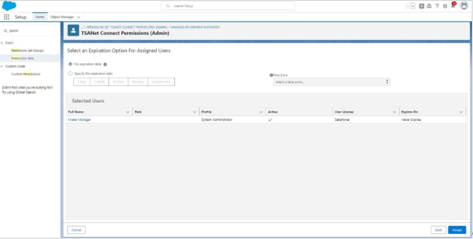Choose the Specify the expiration date option

point(70,74)
